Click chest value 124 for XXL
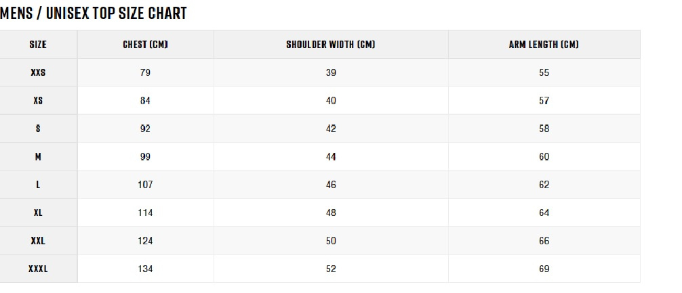 tap(145, 241)
